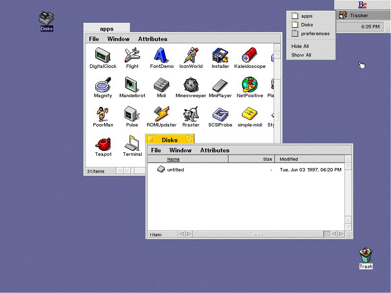Click Disks top vertical scroll down arrow
The height and width of the screenshot is (293, 391).
[x=348, y=166]
